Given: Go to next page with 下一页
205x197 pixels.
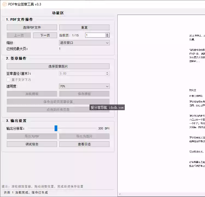Looking at the screenshot, I should pyautogui.click(x=45, y=35).
